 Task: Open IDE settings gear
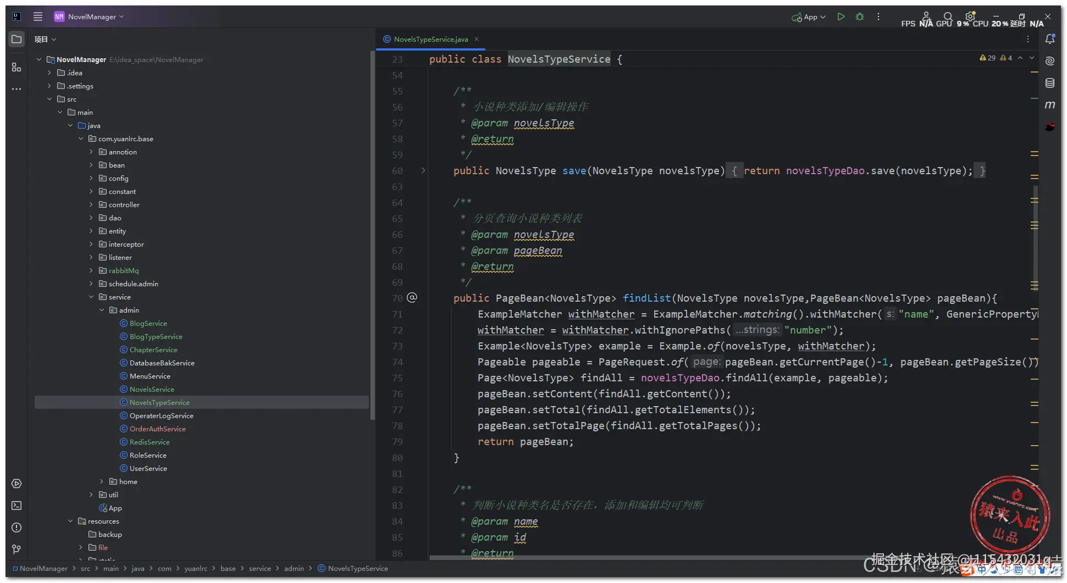(x=970, y=16)
